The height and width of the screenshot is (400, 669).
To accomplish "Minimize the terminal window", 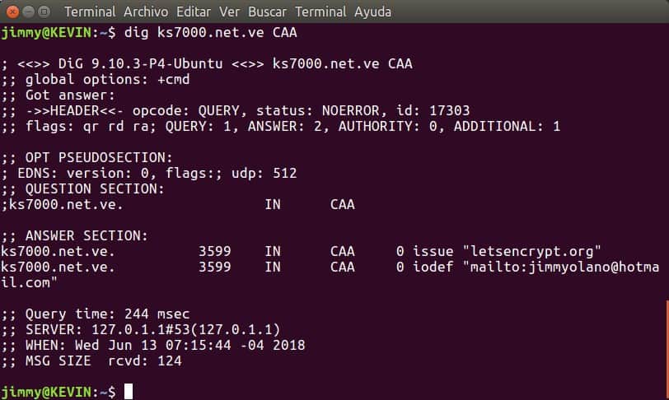I will (28, 12).
